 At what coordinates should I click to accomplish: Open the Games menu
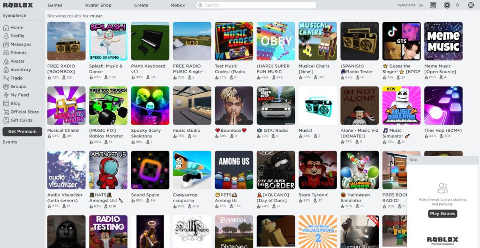55,5
